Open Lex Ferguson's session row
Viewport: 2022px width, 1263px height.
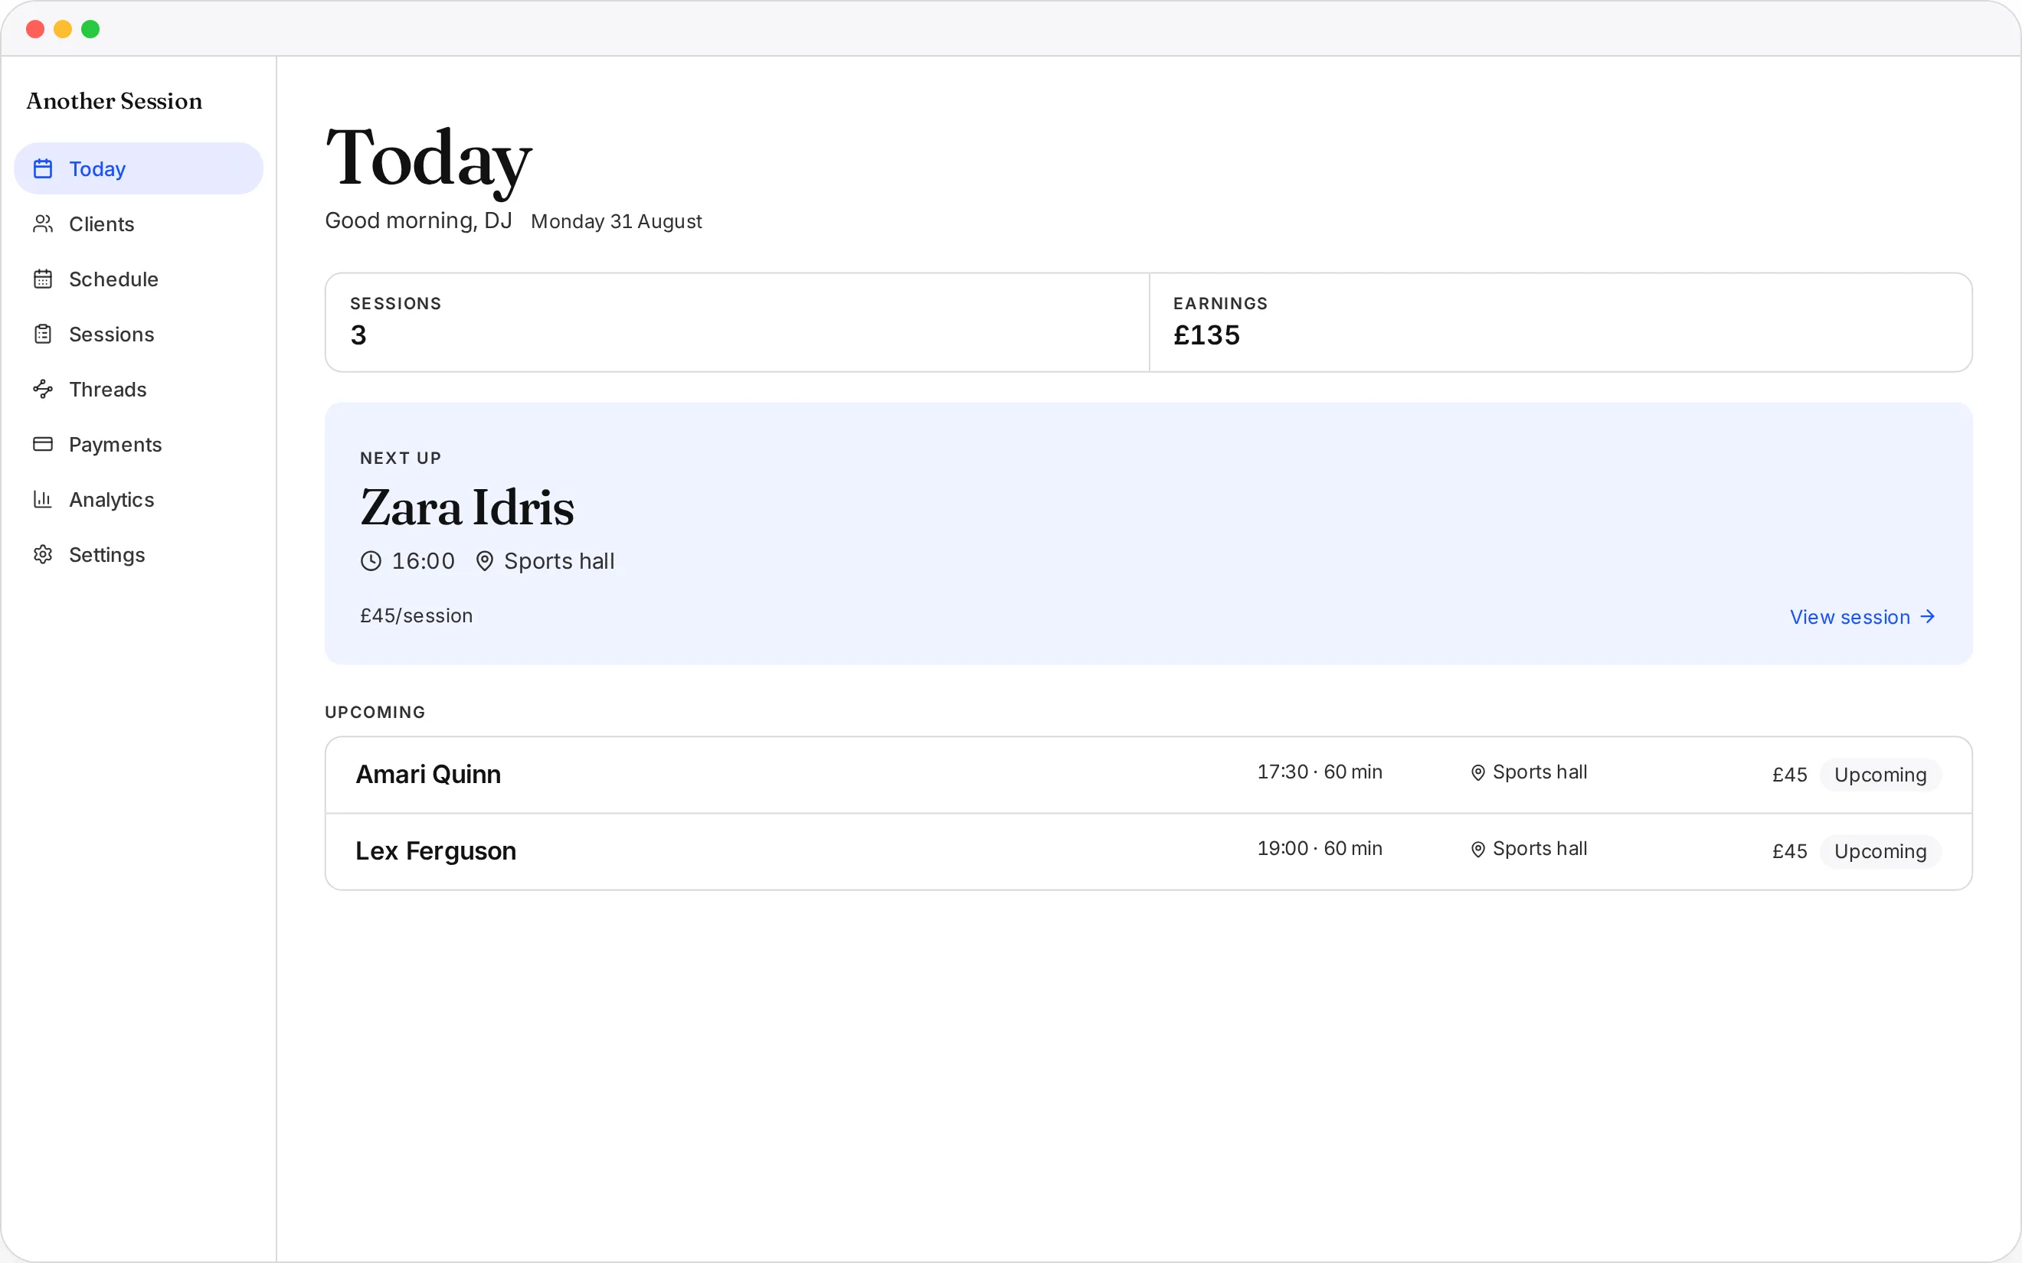(1148, 852)
